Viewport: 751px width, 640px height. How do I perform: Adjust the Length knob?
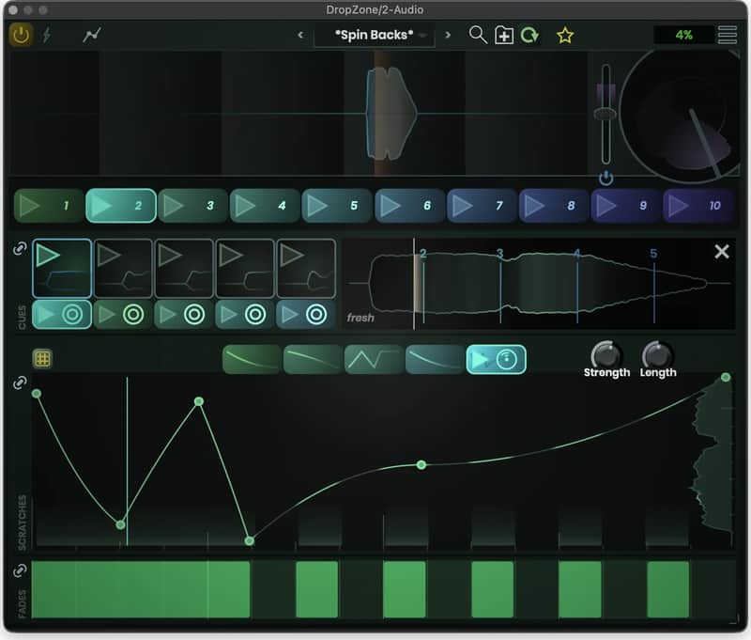point(658,355)
